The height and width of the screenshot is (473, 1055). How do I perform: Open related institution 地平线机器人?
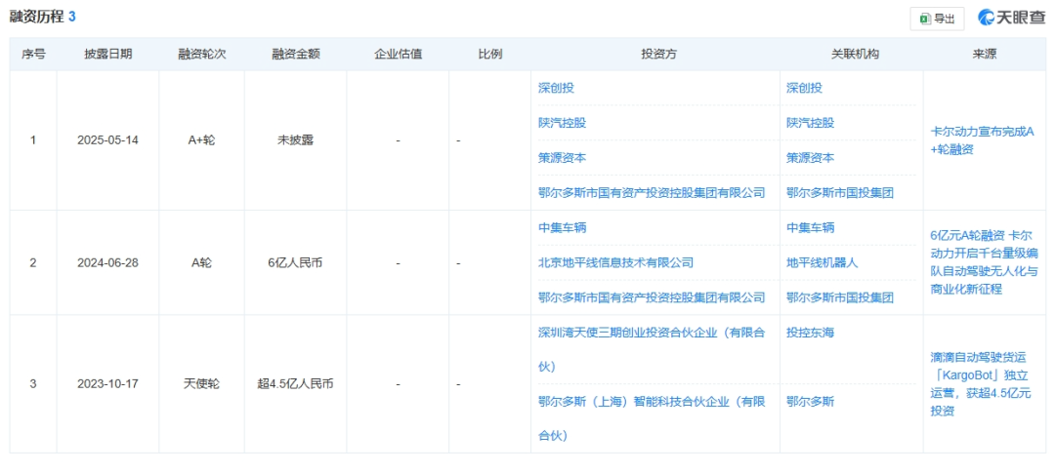[822, 262]
